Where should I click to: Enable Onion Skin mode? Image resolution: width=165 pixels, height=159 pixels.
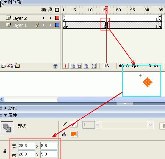pyautogui.click(x=73, y=66)
